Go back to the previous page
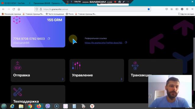 3,9
